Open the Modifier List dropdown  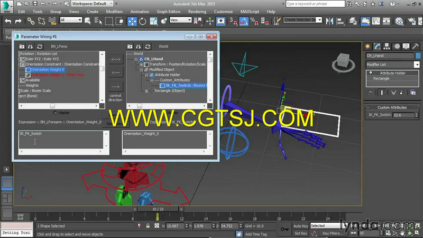click(393, 65)
